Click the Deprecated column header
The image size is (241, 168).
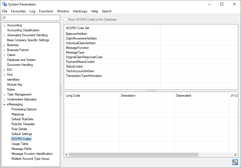pyautogui.click(x=183, y=96)
